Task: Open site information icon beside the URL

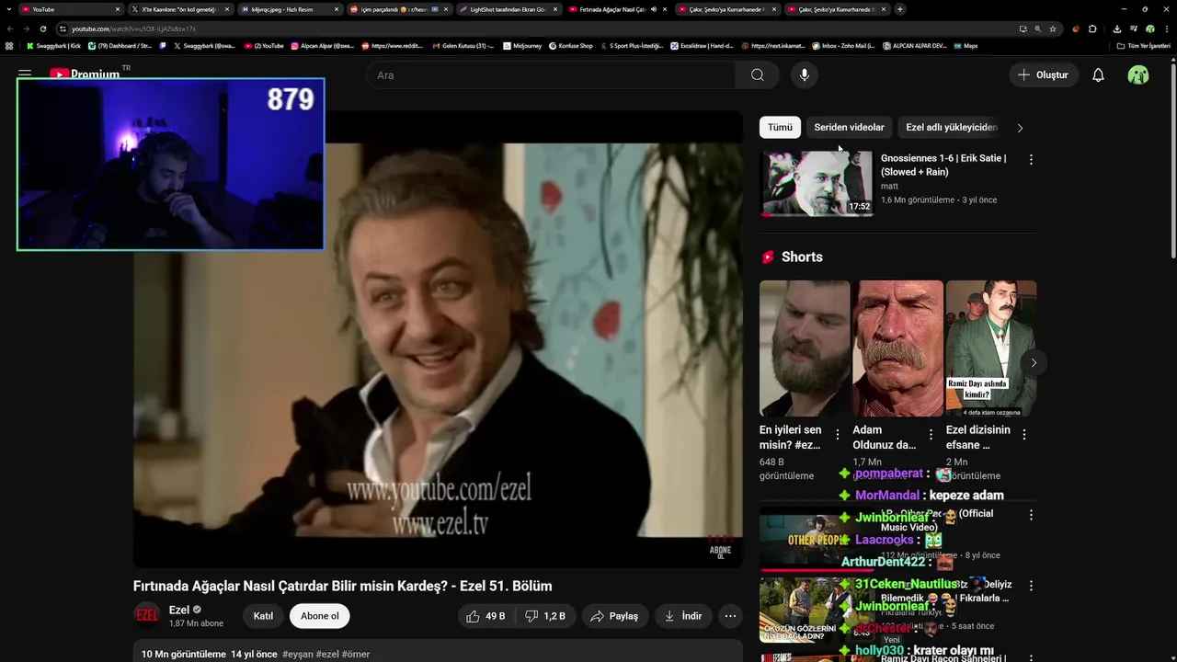Action: click(x=63, y=29)
